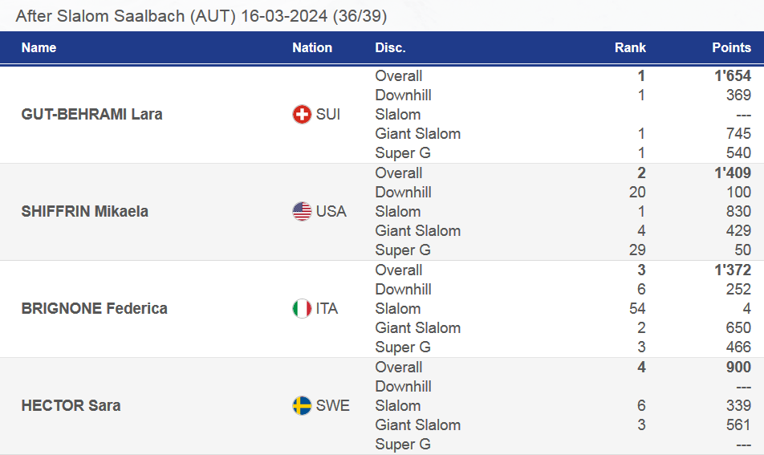This screenshot has height=455, width=764.
Task: Open SHIFFRIN Mikaela athlete profile
Action: pyautogui.click(x=84, y=212)
